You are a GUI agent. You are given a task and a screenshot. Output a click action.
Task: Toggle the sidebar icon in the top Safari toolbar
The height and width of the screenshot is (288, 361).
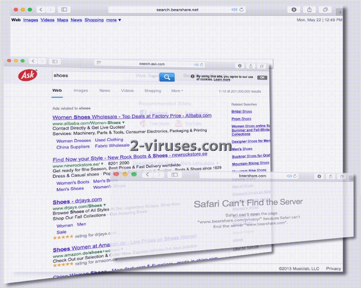point(64,9)
